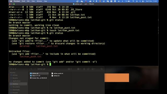Click the volume icon in menu bar

(119, 1)
